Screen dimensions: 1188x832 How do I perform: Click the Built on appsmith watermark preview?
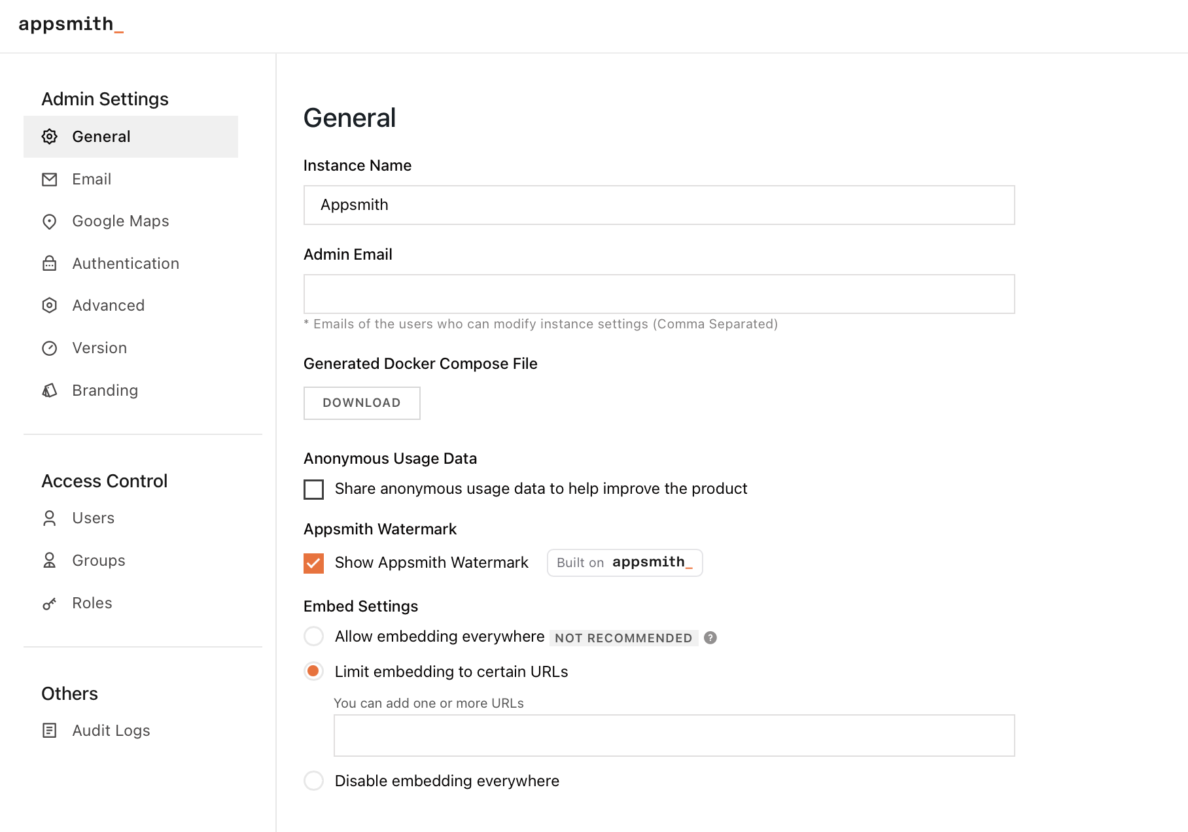tap(625, 563)
